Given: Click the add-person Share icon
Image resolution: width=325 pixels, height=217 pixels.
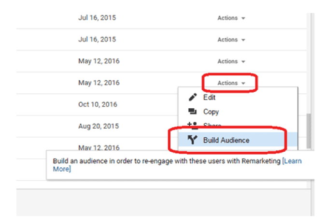Looking at the screenshot, I should point(191,126).
